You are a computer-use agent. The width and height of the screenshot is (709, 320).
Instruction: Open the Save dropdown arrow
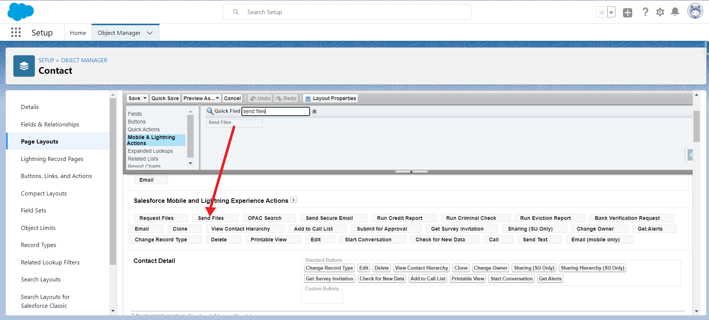coord(145,98)
